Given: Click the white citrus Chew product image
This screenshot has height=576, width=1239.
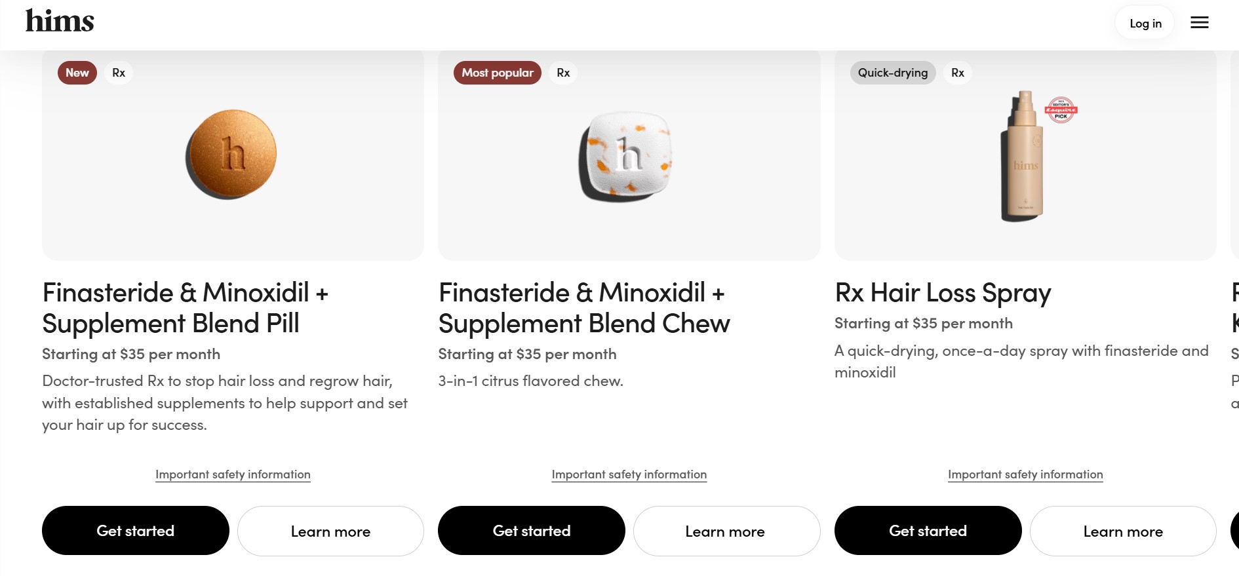Looking at the screenshot, I should click(627, 157).
